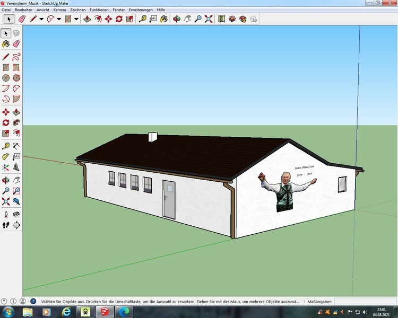Select the white chimney on the roof
Viewport: 398px width, 318px height.
click(x=153, y=137)
